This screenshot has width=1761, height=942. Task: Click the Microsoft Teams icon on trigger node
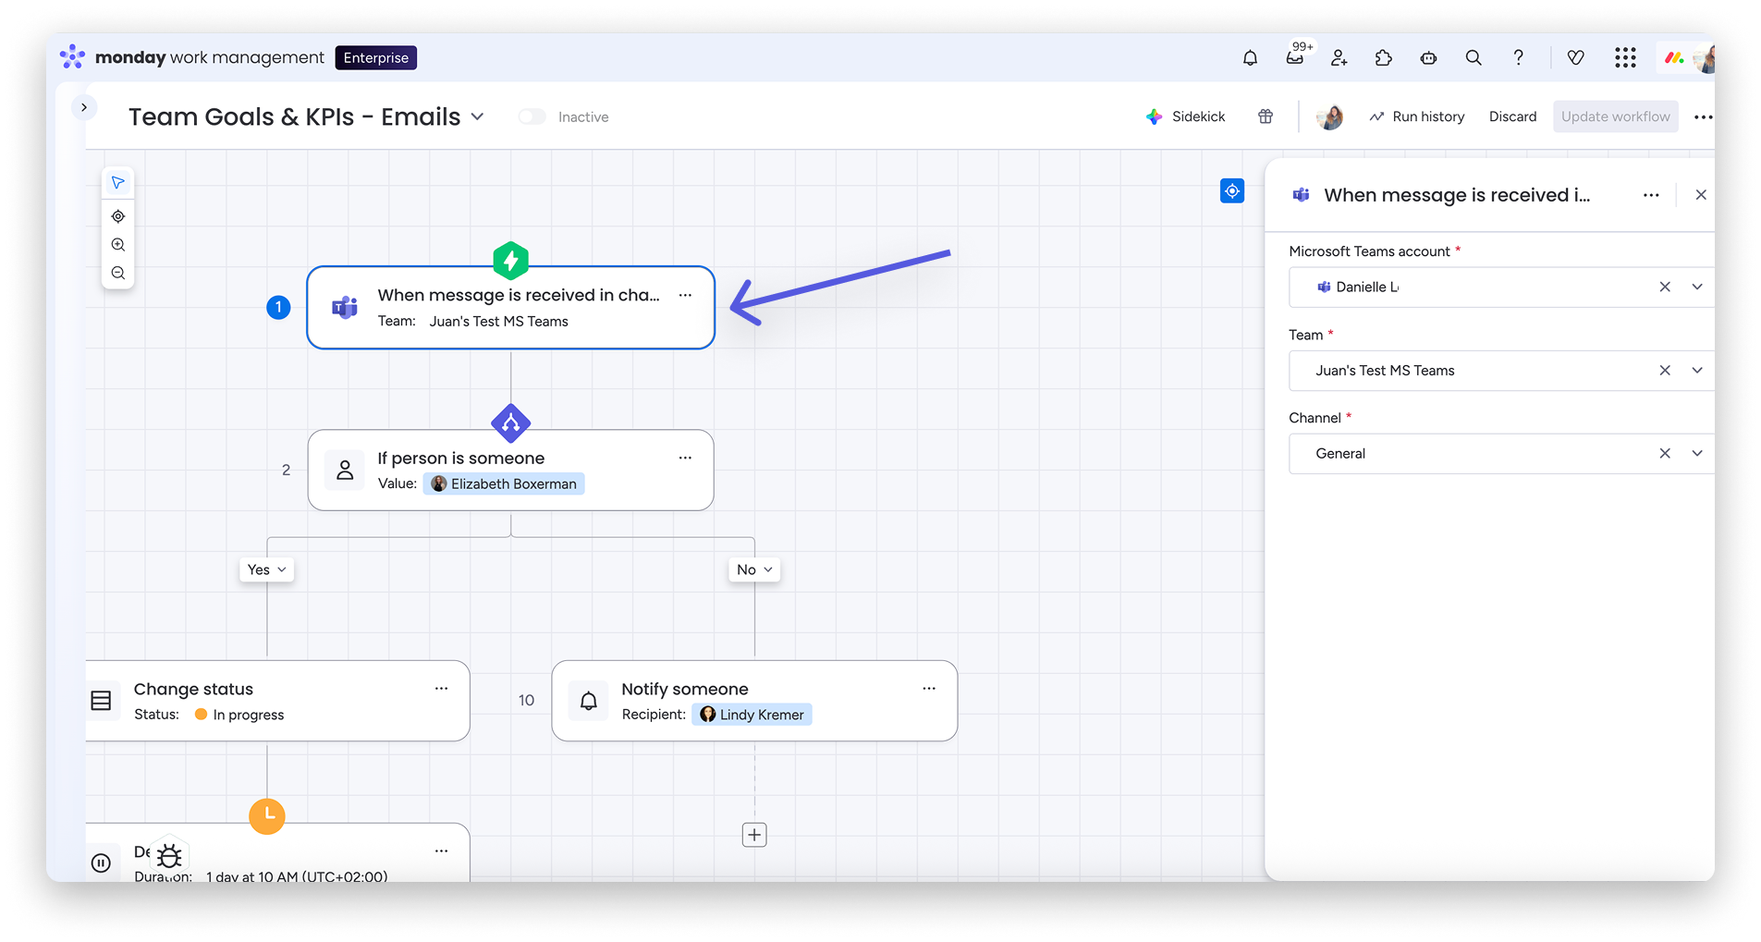(345, 308)
